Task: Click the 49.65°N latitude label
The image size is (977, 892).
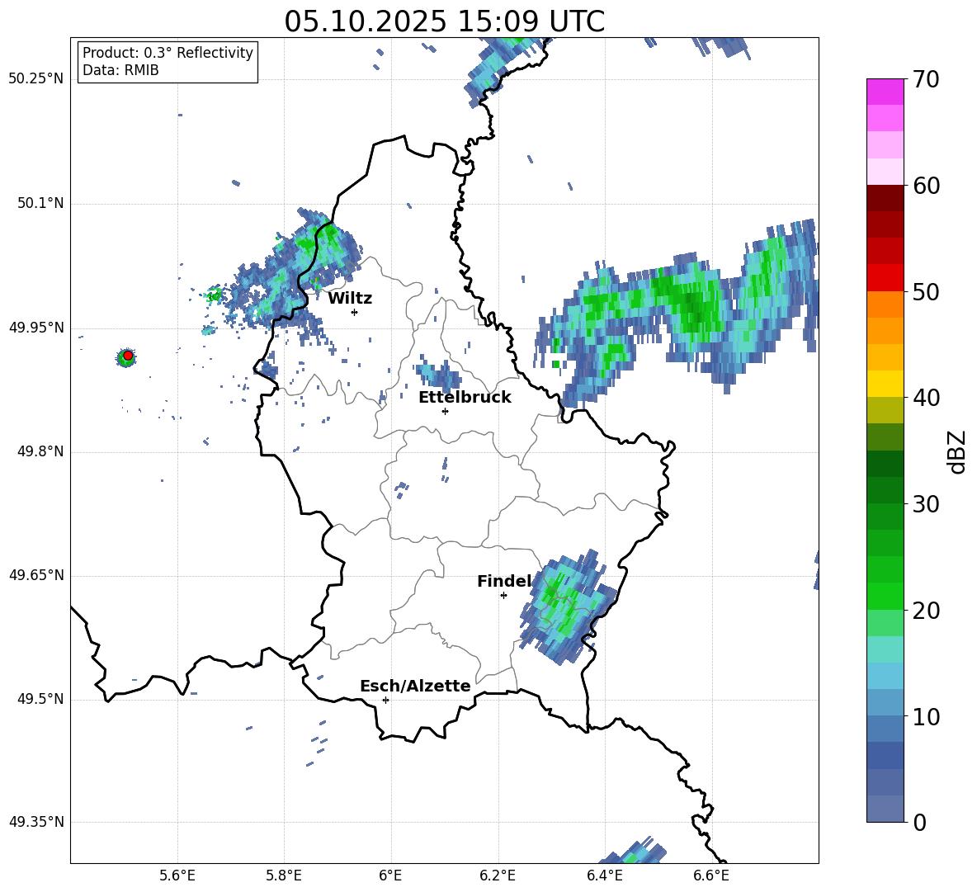Action: pyautogui.click(x=35, y=575)
